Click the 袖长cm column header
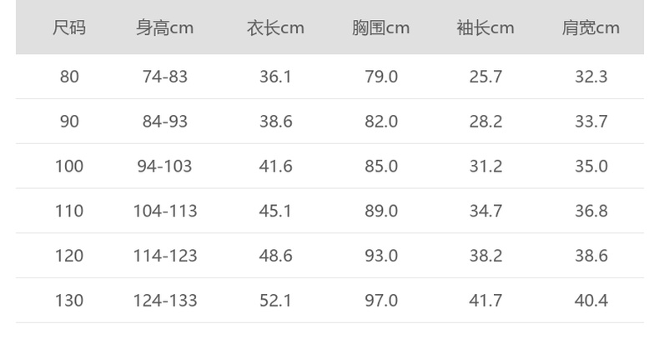This screenshot has height=359, width=659. click(485, 28)
